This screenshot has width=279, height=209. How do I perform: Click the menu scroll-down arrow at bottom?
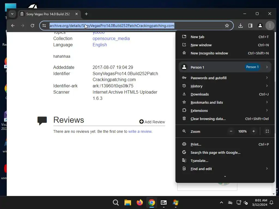click(x=225, y=176)
